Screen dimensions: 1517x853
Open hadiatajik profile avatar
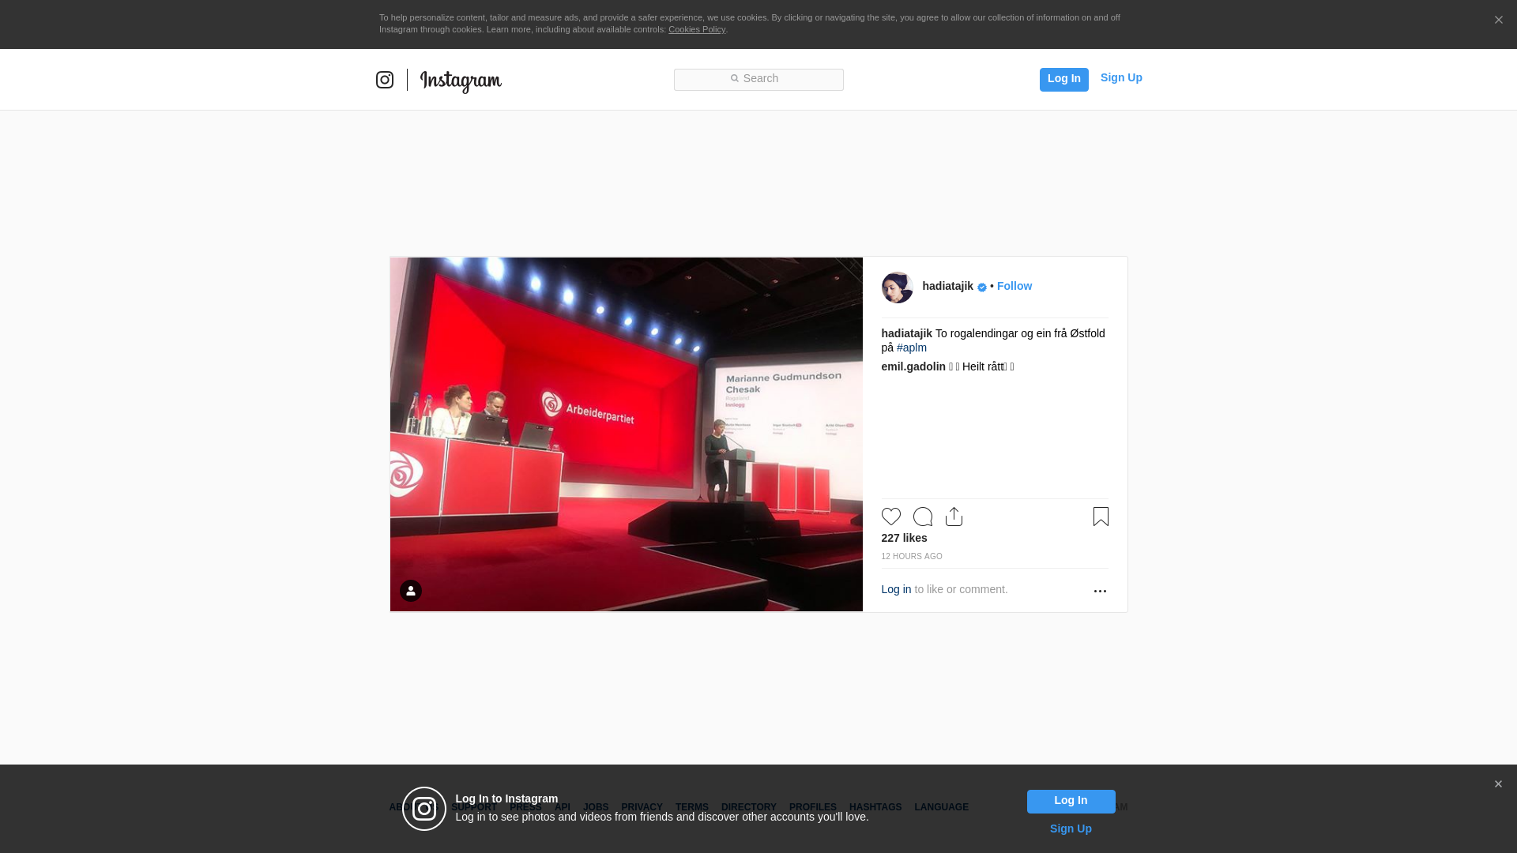(x=897, y=287)
